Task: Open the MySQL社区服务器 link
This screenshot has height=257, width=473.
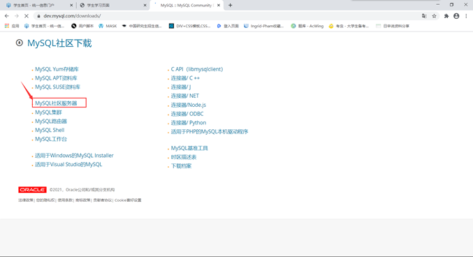Action: tap(56, 103)
